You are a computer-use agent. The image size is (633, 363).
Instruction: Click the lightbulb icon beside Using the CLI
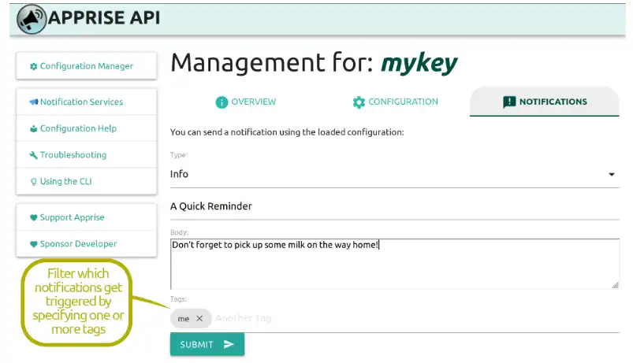click(34, 182)
